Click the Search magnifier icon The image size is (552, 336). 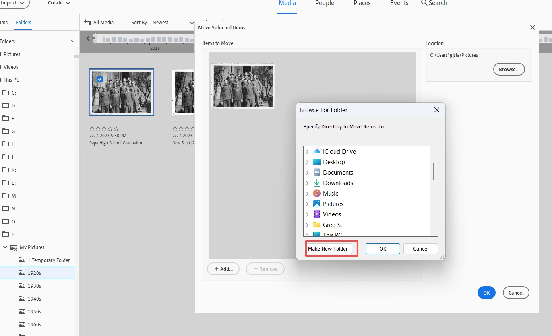[x=424, y=3]
